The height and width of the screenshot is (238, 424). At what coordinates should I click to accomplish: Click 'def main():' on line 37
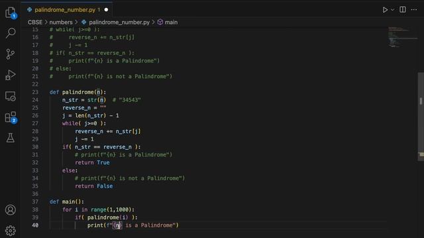[66, 202]
